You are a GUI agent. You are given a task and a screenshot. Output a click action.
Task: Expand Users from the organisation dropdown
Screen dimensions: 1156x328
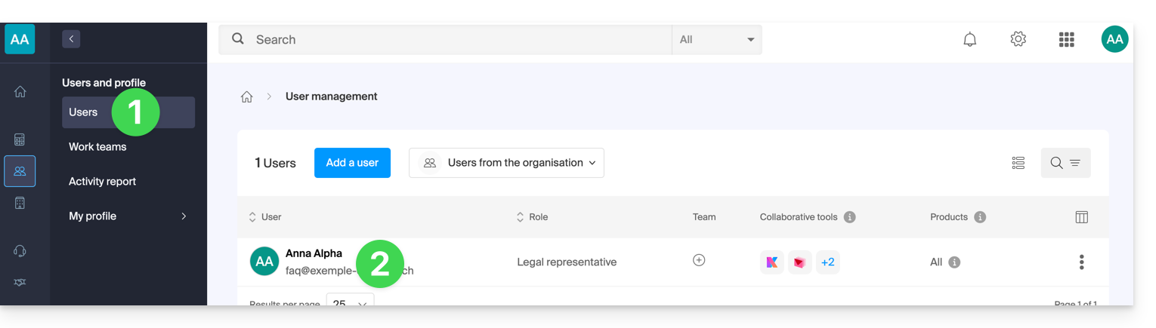click(x=506, y=163)
